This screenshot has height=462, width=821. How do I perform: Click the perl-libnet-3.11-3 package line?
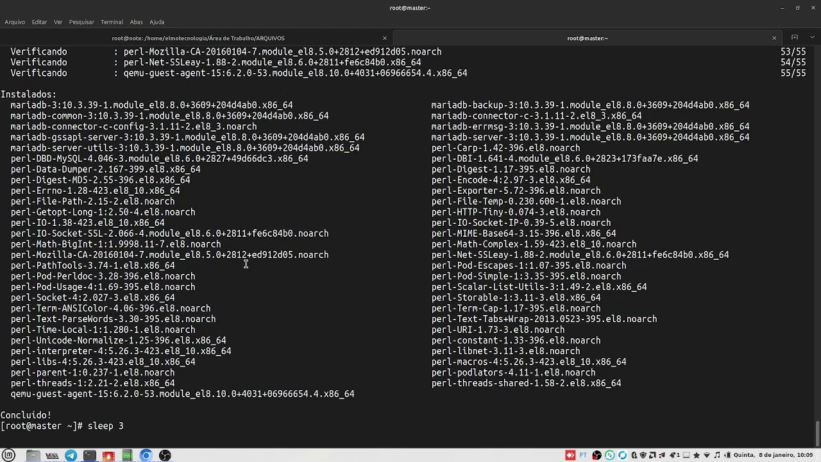tap(505, 351)
